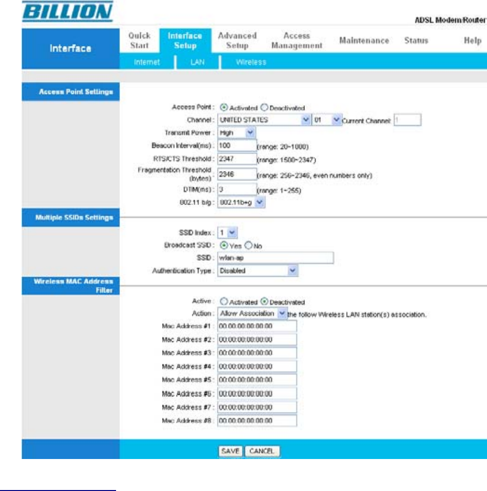Screen dimensions: 487x491
Task: Click the Mac Address #7 field
Action: point(257,407)
